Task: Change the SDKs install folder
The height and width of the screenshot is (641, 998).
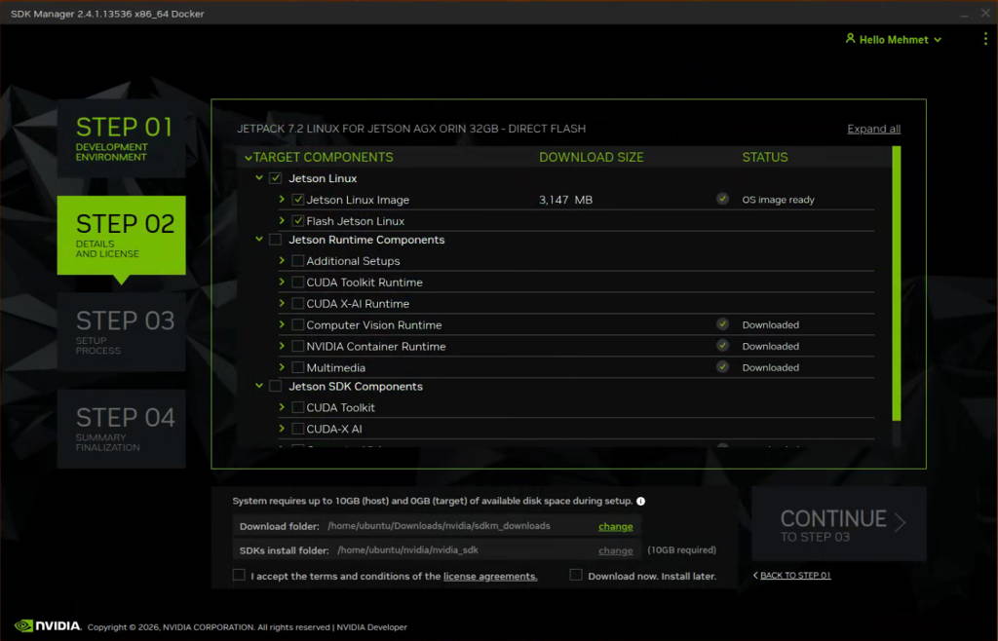Action: [x=616, y=550]
